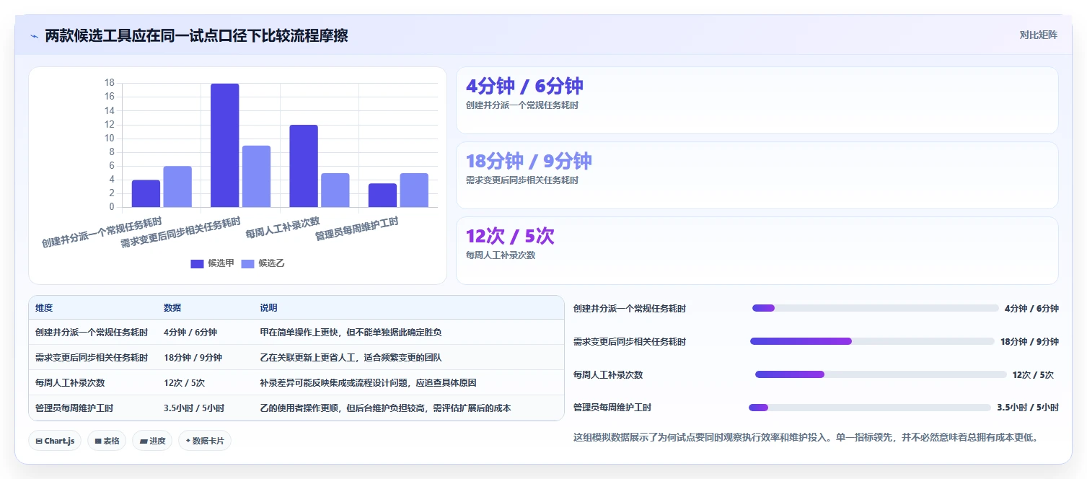Click the note starting 补录差异可能反映集成
1087x479 pixels.
point(368,383)
